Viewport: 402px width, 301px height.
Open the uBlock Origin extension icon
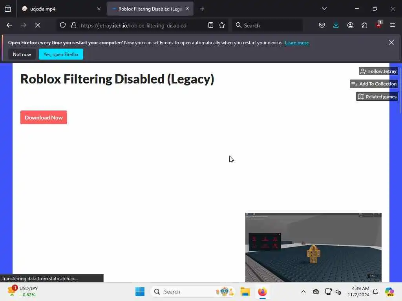[379, 25]
